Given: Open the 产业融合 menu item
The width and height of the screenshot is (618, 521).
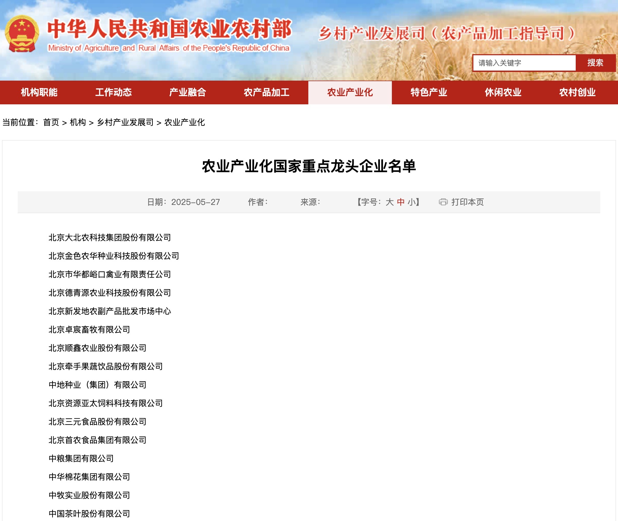Looking at the screenshot, I should click(x=188, y=92).
